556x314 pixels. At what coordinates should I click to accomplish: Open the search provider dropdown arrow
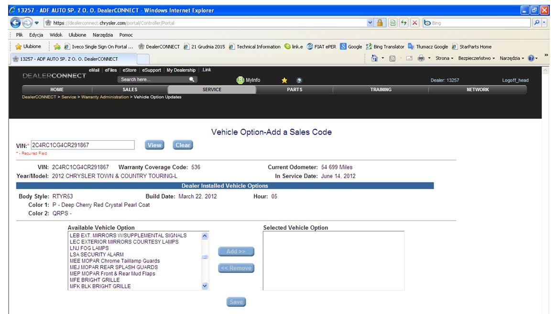coord(545,23)
